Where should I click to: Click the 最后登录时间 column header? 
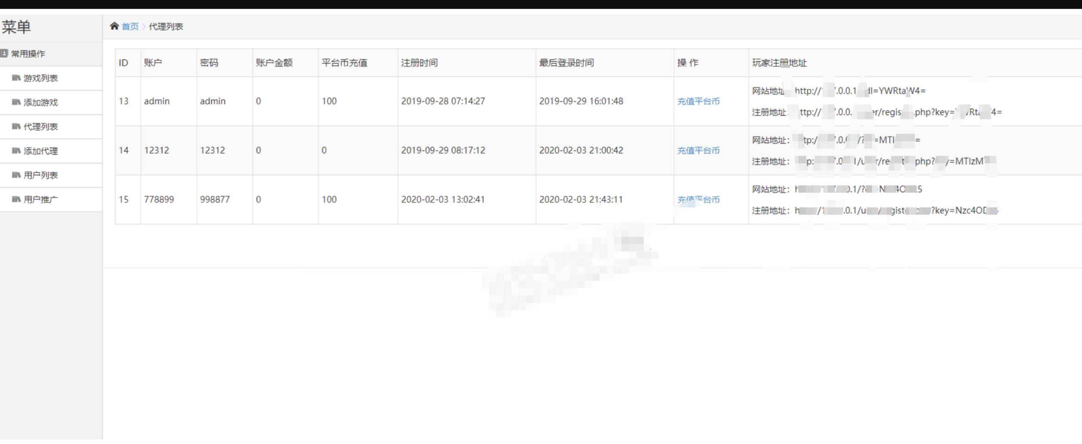pos(567,63)
